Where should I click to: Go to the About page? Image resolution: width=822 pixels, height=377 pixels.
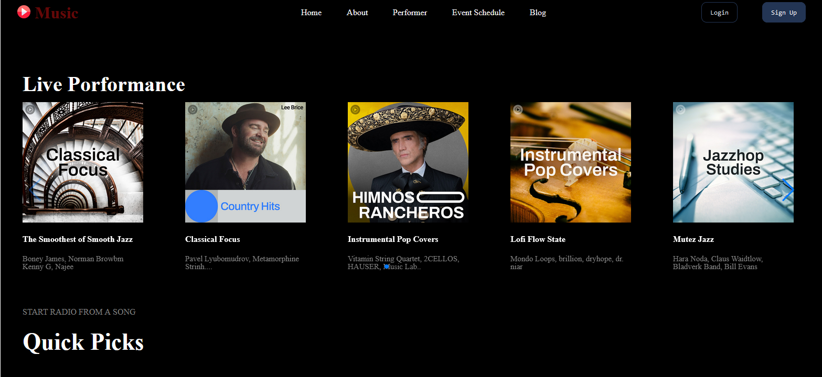pyautogui.click(x=357, y=13)
